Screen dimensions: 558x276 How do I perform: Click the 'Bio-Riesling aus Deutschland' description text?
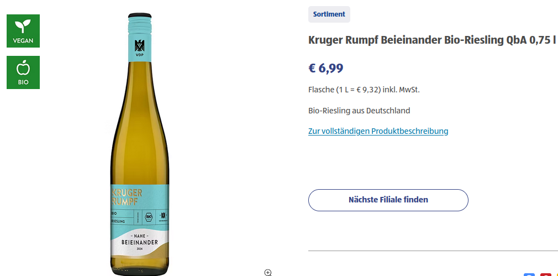click(x=359, y=111)
